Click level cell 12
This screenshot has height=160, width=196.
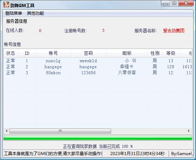[x=171, y=73]
